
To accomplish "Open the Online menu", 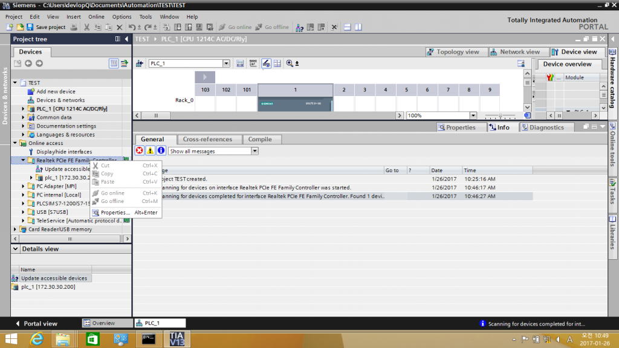I will click(96, 17).
